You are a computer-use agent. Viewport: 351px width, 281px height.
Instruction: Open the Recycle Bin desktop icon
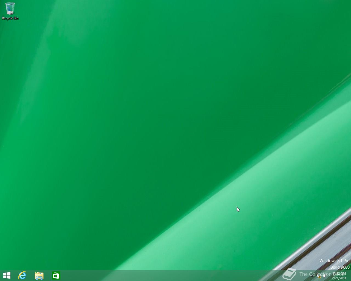(10, 9)
